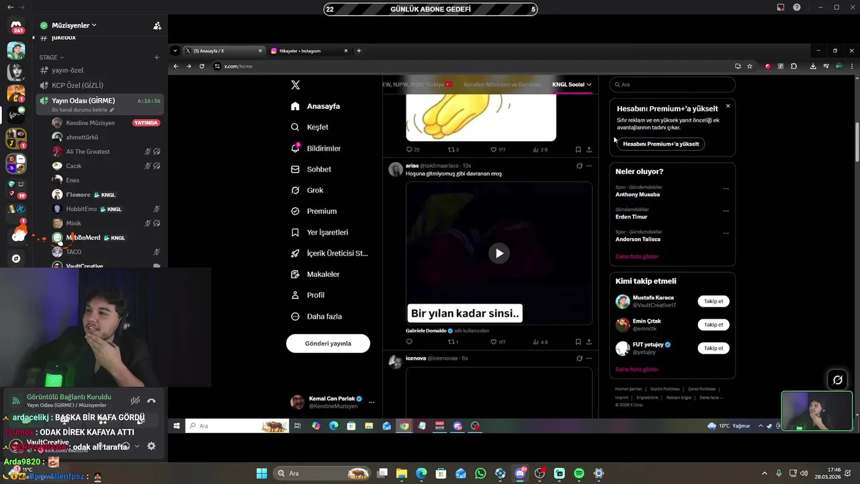
Task: Open Discord direct messages home icon
Action: point(17,26)
